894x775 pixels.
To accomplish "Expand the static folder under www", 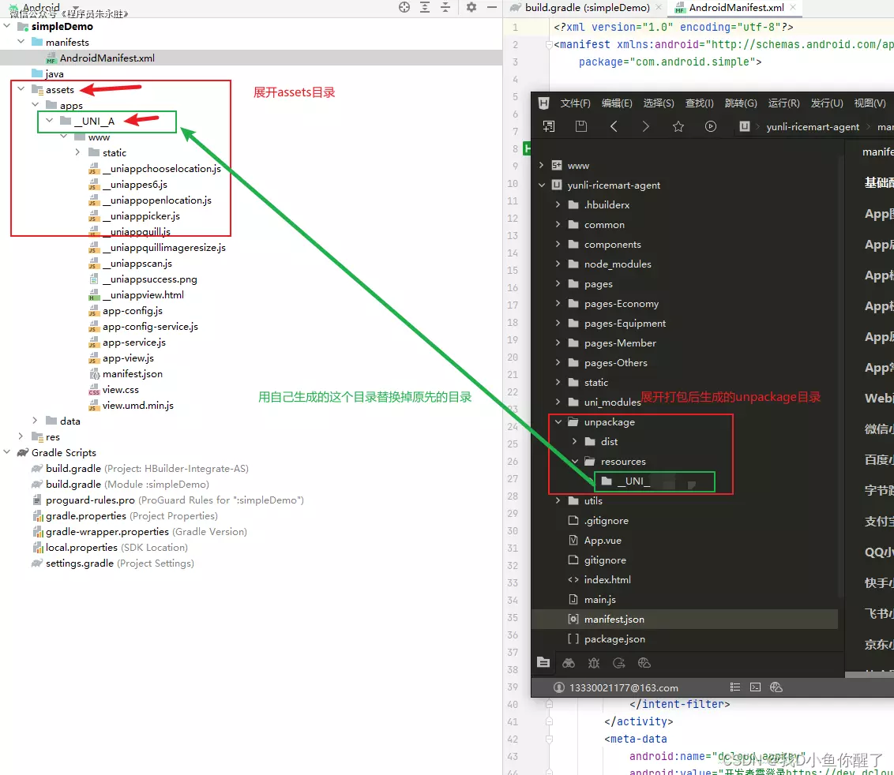I will [x=77, y=152].
